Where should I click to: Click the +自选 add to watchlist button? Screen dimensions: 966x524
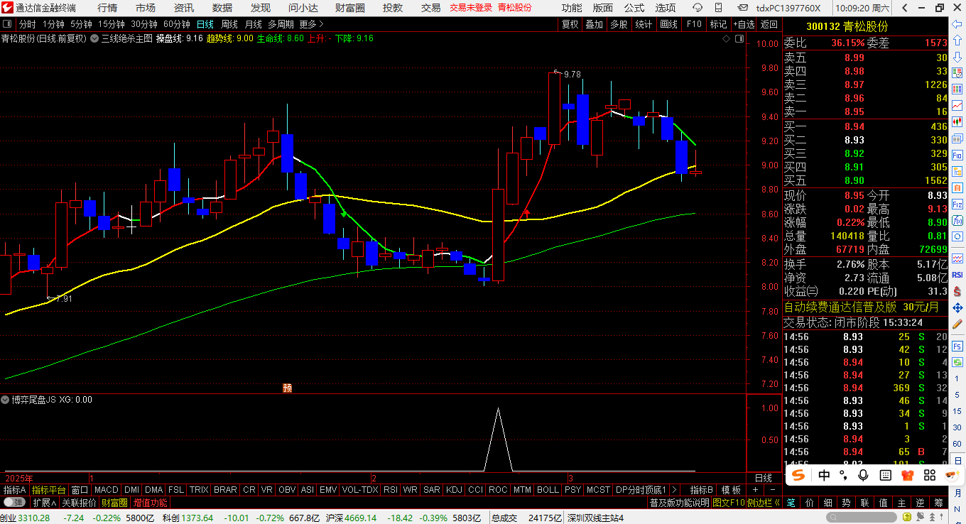[x=742, y=23]
